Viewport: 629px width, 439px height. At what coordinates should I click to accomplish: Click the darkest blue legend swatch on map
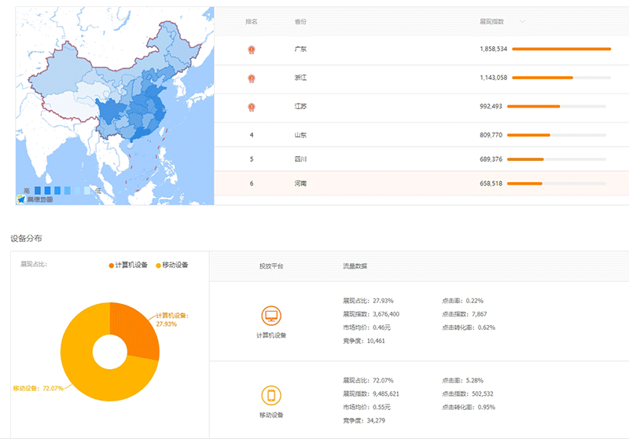coord(38,190)
